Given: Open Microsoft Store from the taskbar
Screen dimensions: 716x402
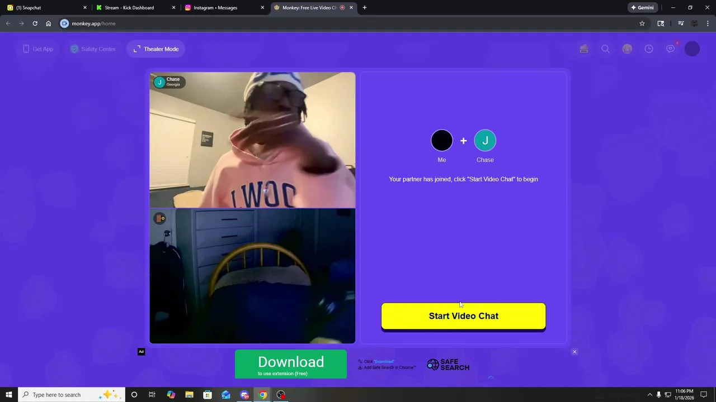Looking at the screenshot, I should (208, 395).
